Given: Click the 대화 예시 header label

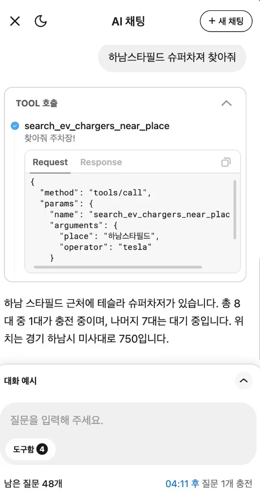Looking at the screenshot, I should (x=20, y=381).
